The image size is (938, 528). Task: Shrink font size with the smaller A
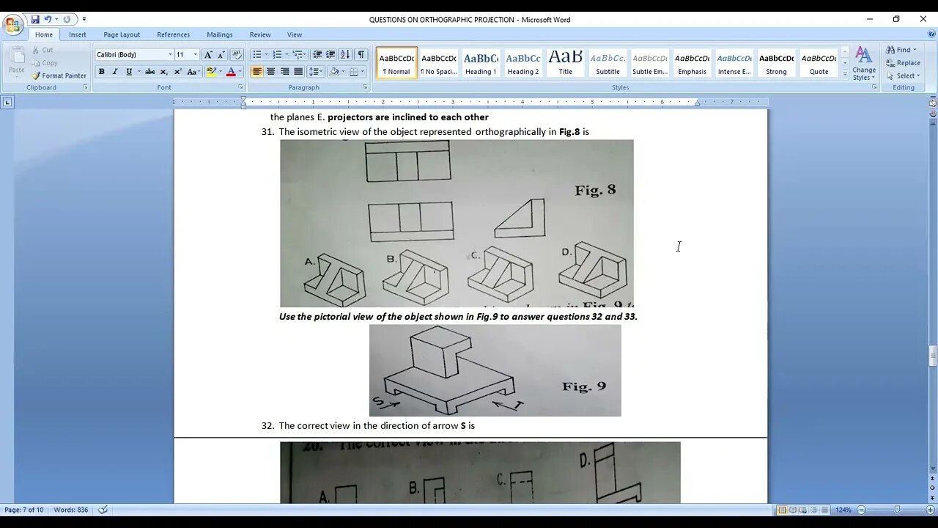click(x=221, y=54)
